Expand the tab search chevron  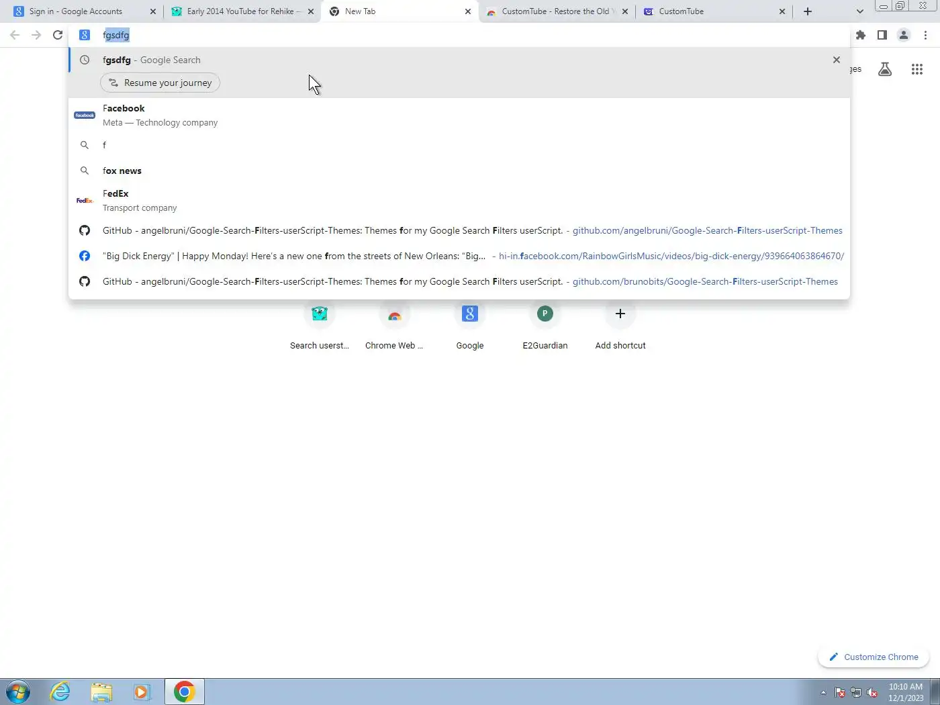860,11
